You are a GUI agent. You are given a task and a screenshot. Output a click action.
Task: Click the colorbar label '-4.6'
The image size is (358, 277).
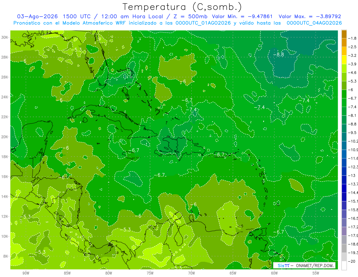[352, 73]
